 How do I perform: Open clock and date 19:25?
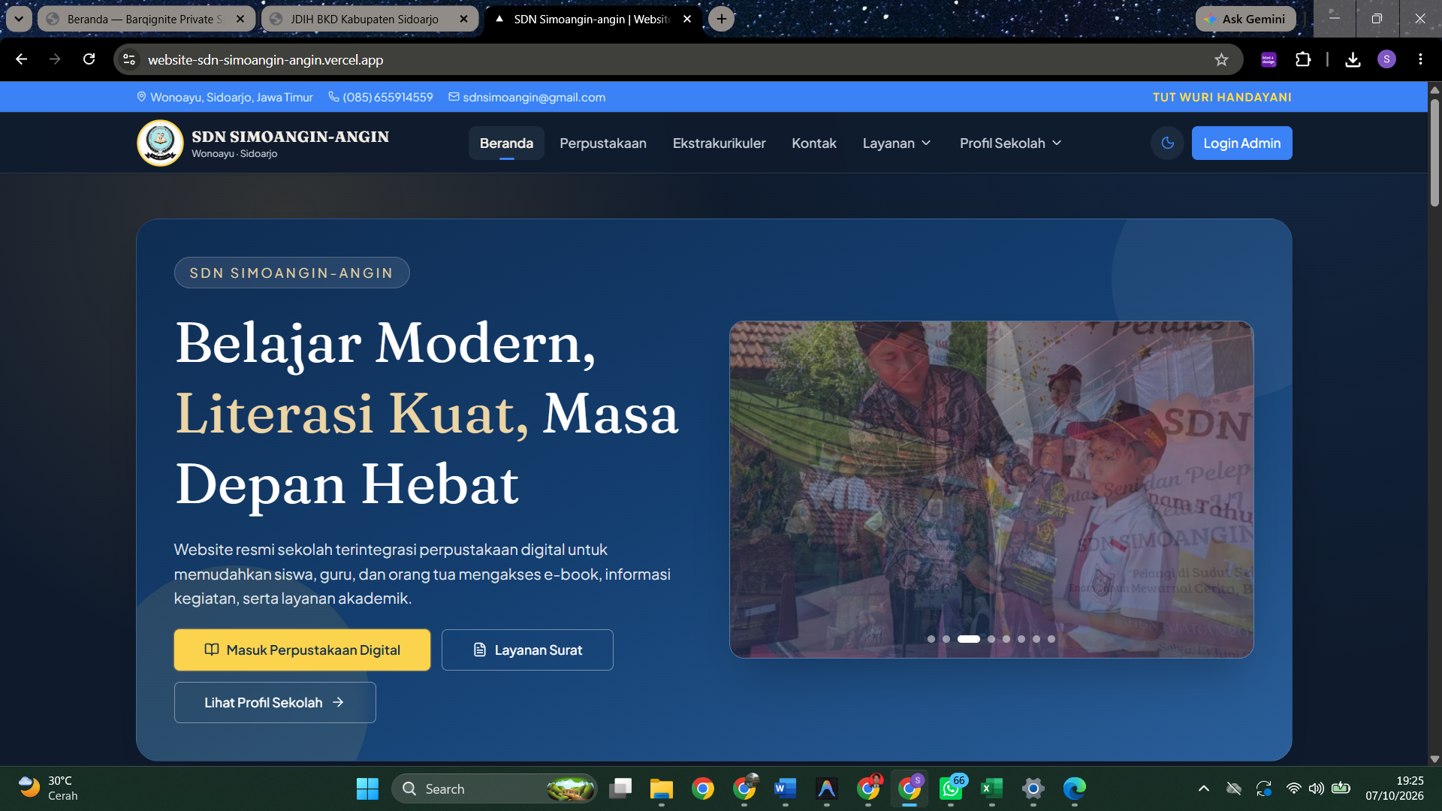pos(1394,788)
